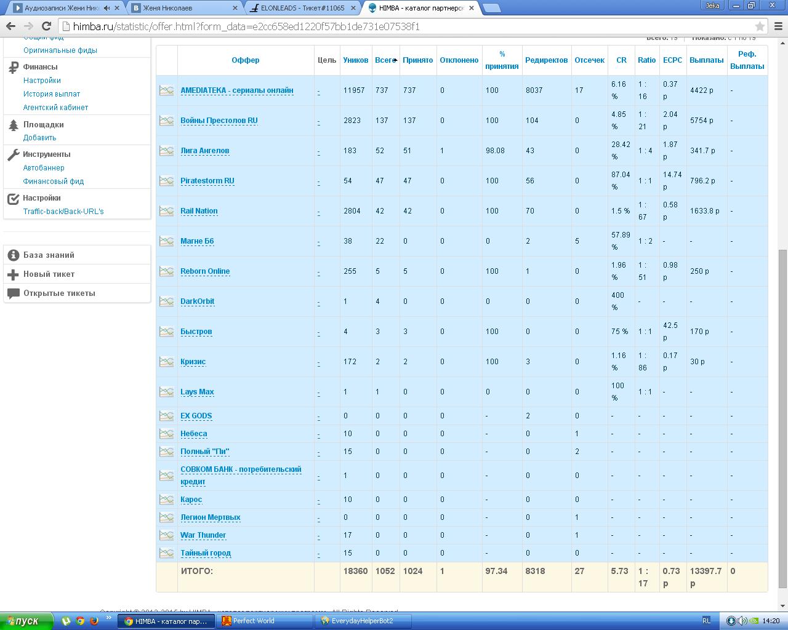Show the chart icon for Rail Nation

click(x=166, y=211)
